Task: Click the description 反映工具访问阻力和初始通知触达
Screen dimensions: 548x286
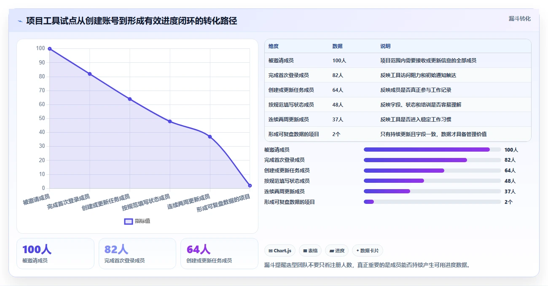Action: click(x=418, y=75)
